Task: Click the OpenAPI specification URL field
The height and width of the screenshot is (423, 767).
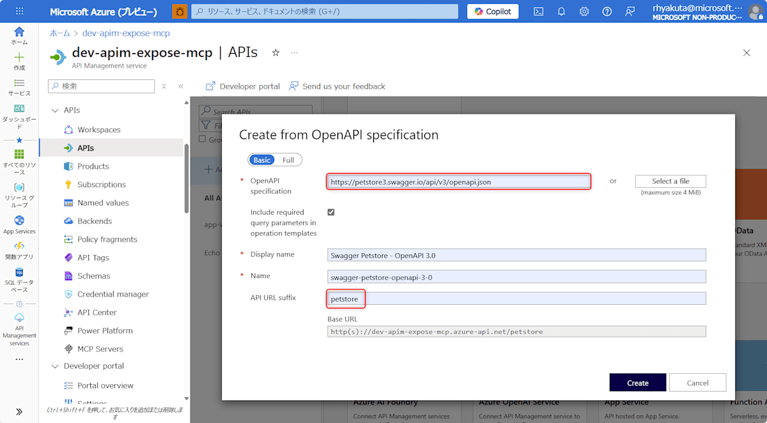Action: pyautogui.click(x=458, y=181)
